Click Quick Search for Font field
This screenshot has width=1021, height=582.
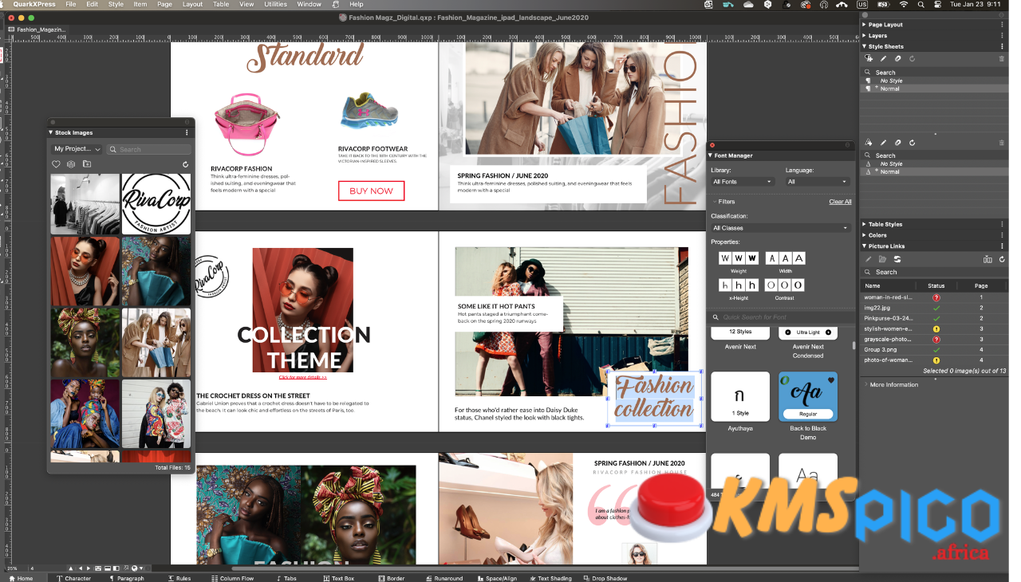pos(781,317)
